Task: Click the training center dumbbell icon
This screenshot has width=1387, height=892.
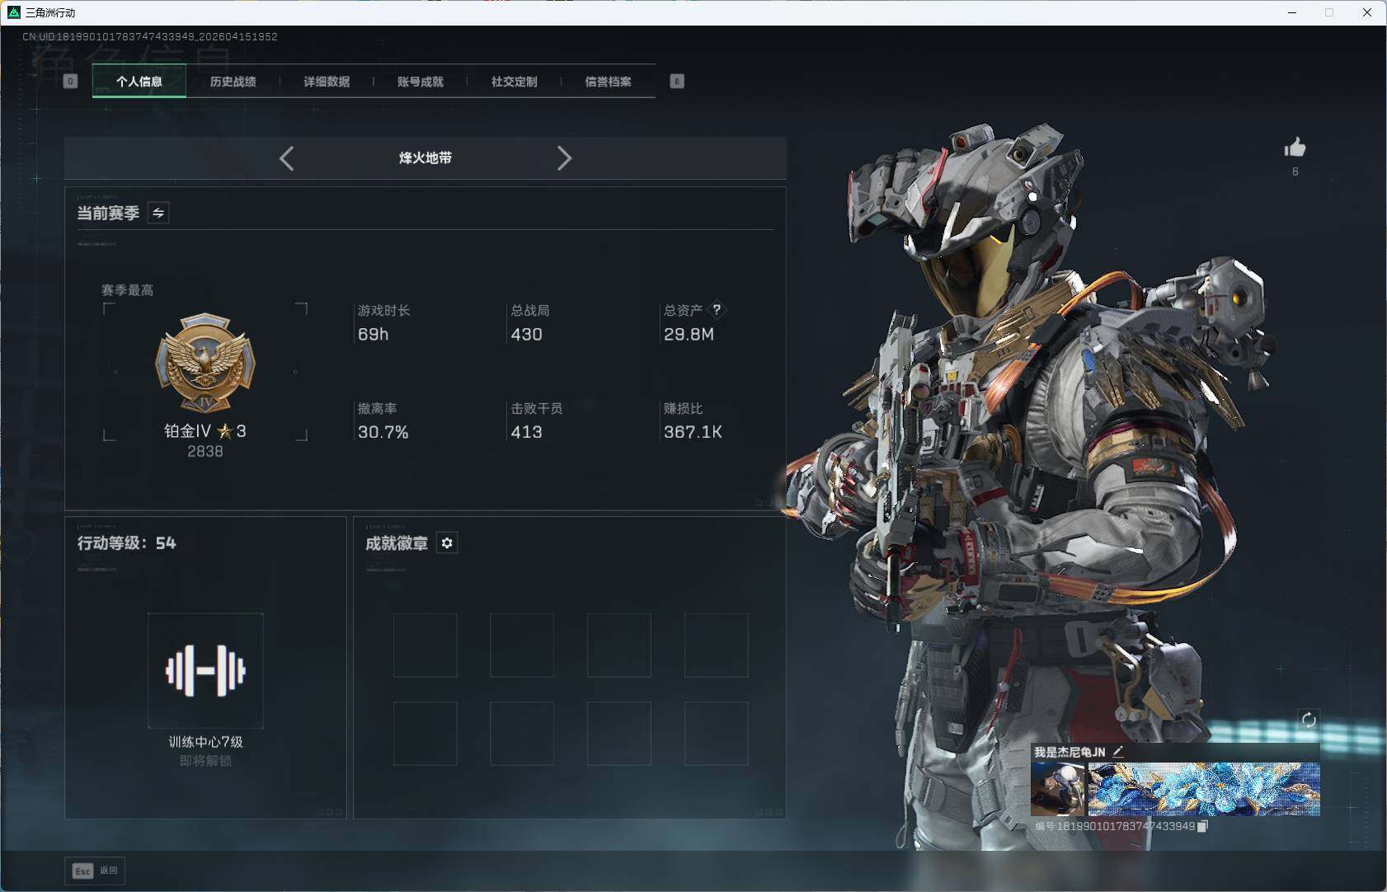Action: coord(205,670)
